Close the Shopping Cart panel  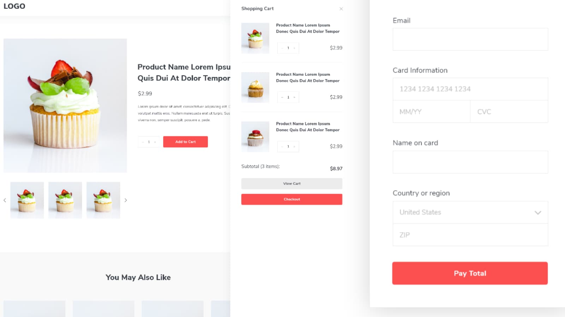tap(341, 8)
